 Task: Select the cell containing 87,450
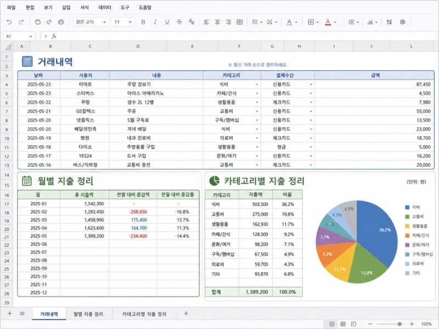tap(375, 84)
